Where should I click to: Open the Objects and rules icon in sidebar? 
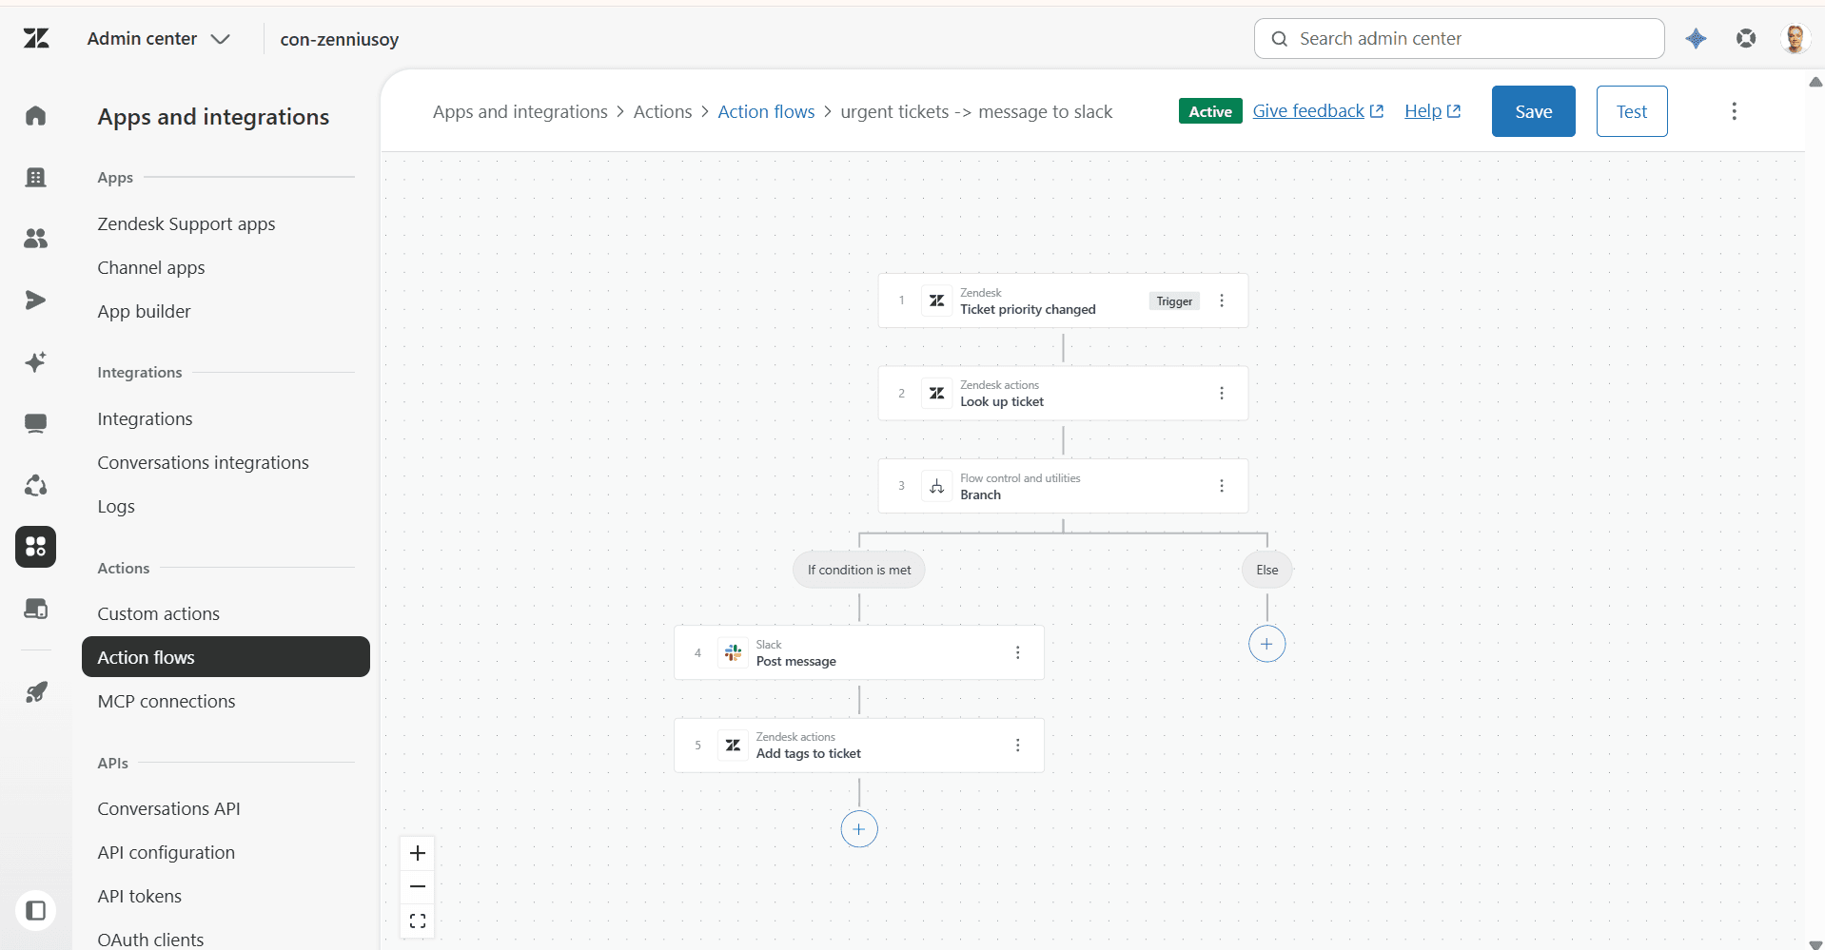pos(35,486)
